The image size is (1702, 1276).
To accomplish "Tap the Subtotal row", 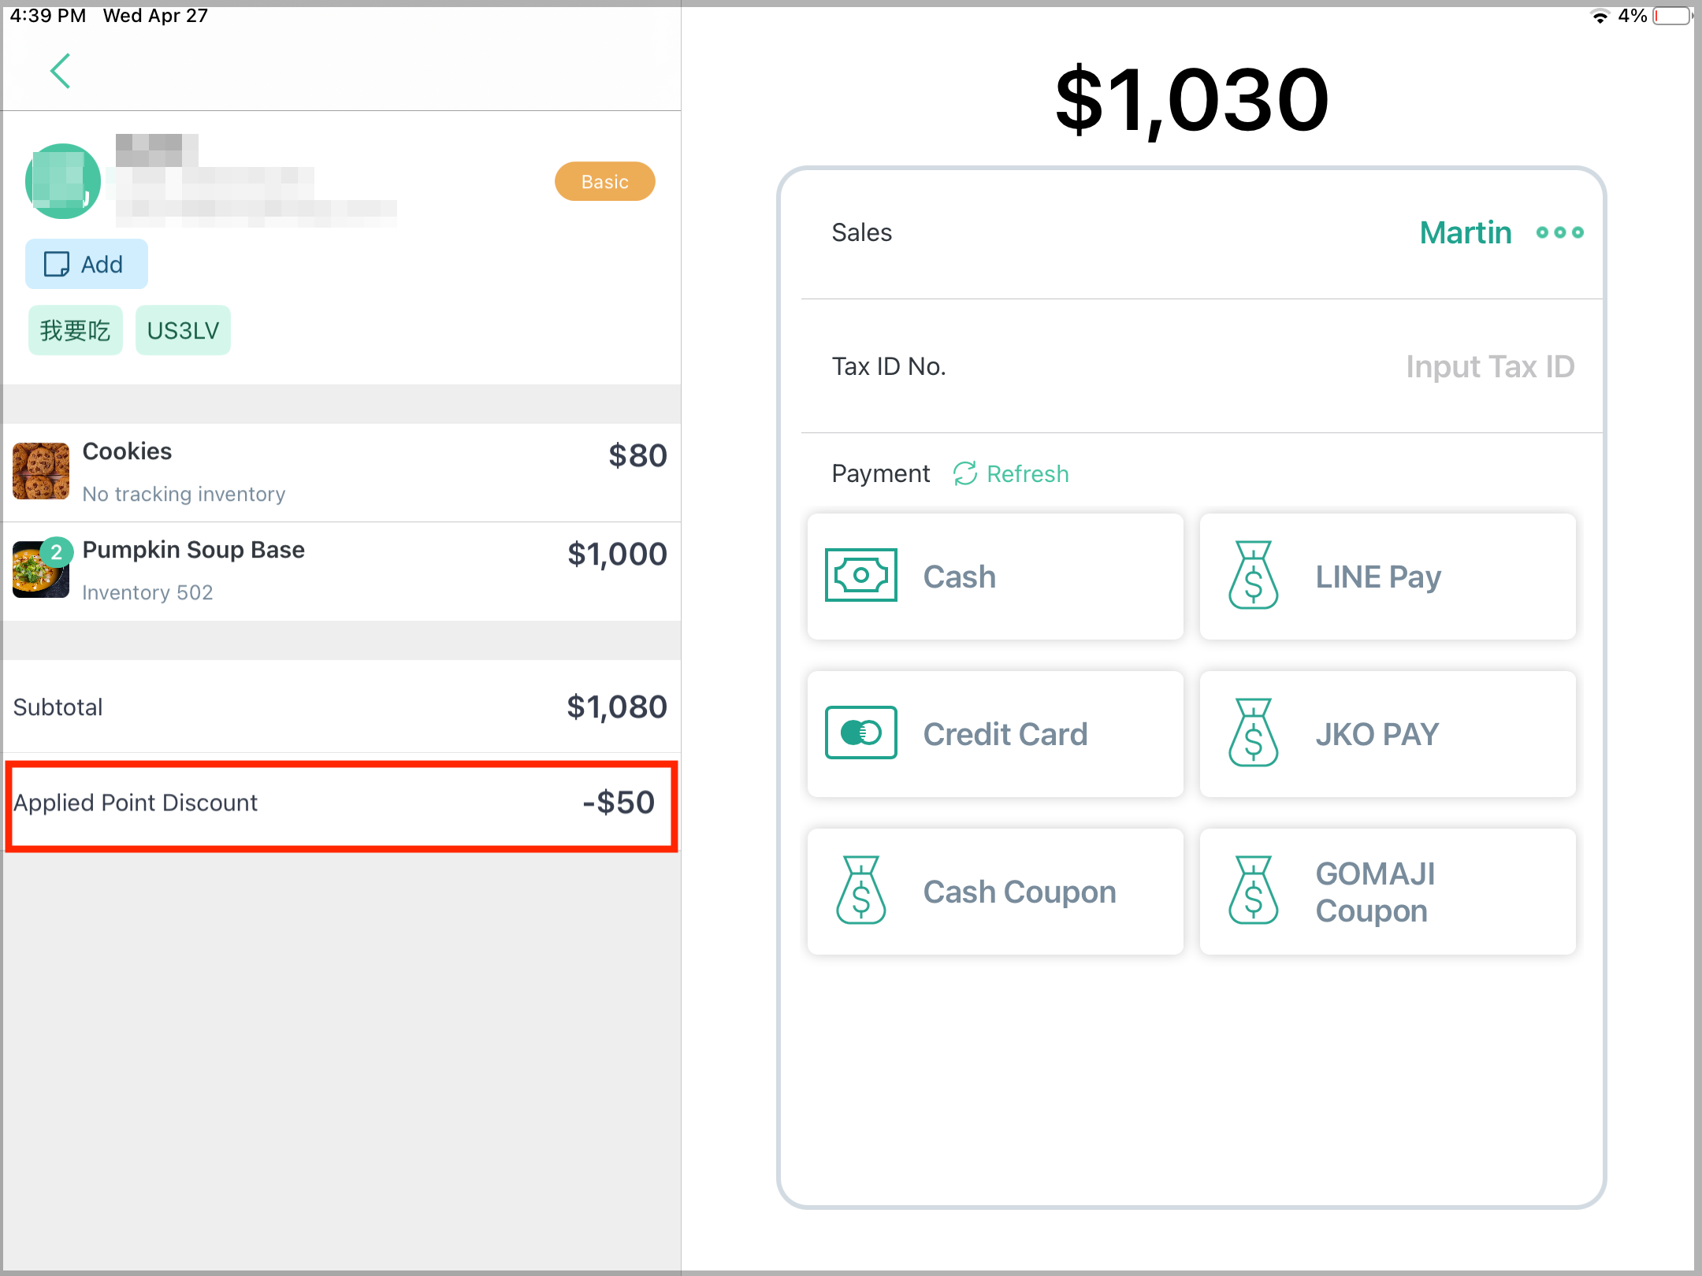I will pyautogui.click(x=341, y=707).
